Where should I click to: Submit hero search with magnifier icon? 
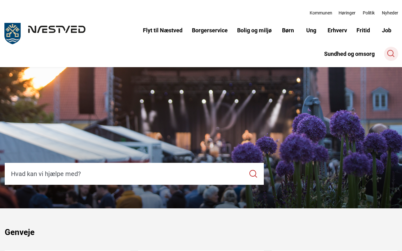click(253, 174)
